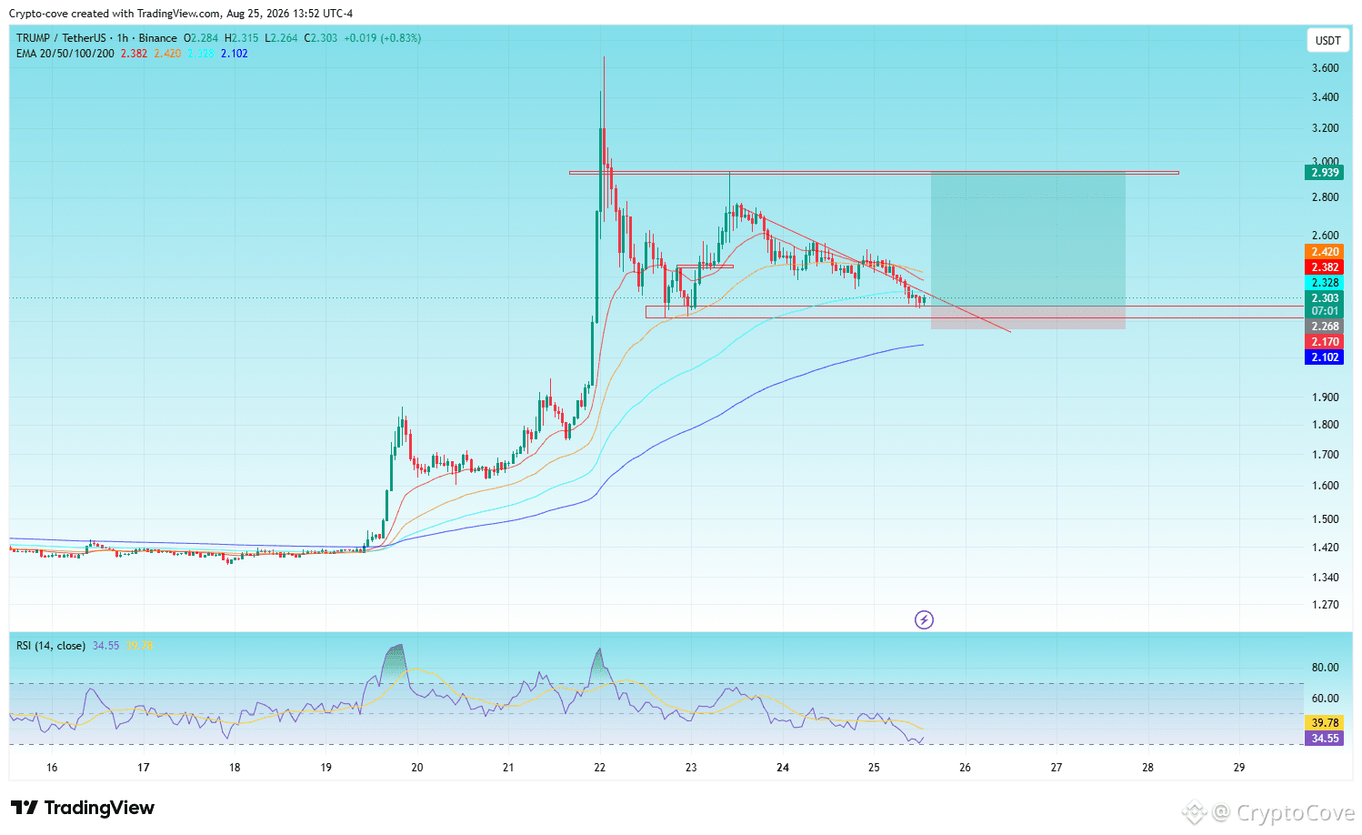Click date 17 on the time axis
The height and width of the screenshot is (835, 1362).
(x=144, y=768)
